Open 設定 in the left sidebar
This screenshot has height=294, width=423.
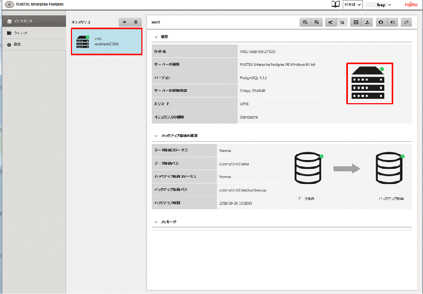34,44
